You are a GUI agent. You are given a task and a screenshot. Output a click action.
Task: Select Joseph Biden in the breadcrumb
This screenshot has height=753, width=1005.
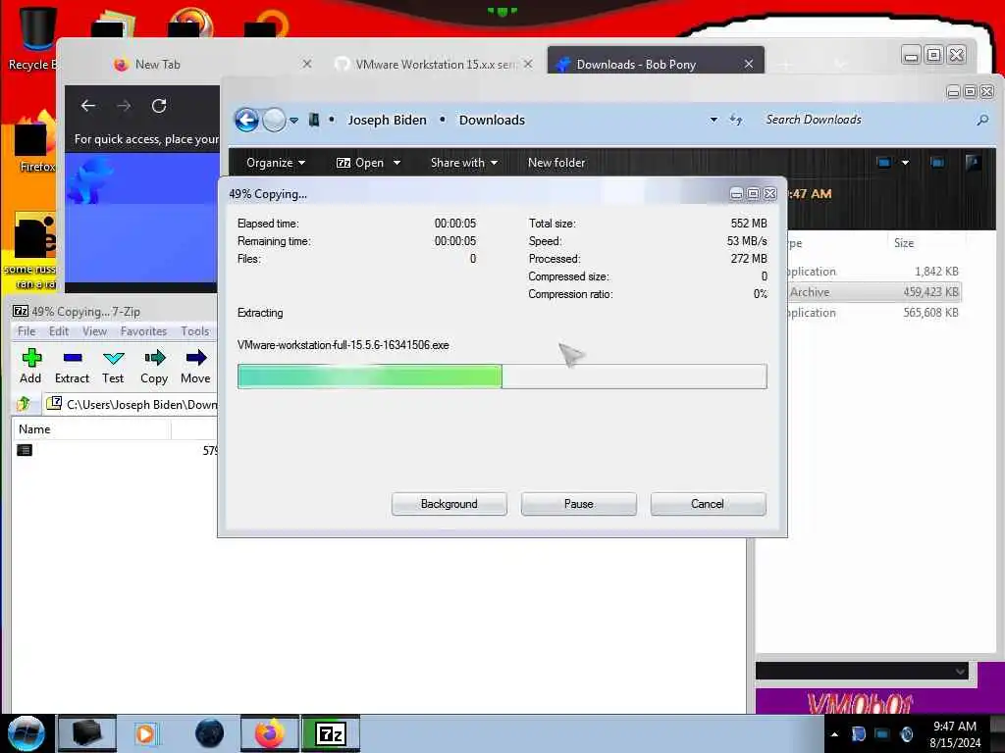387,120
